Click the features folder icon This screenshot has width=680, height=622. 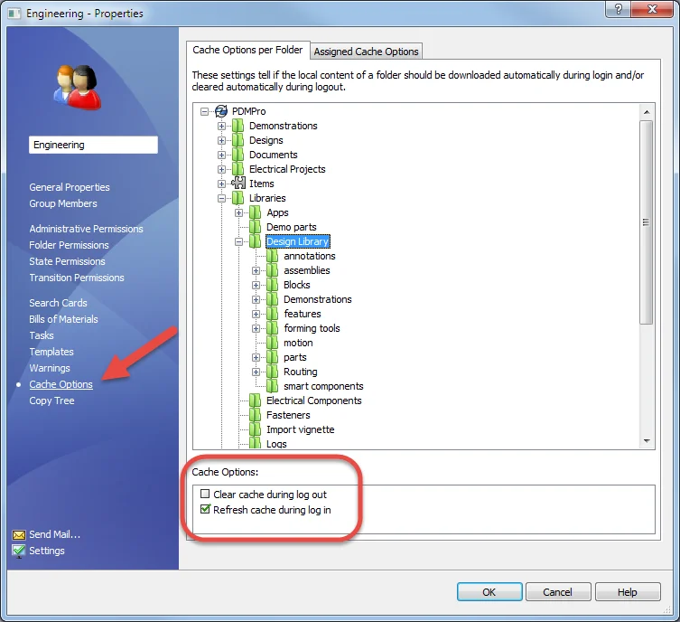(x=273, y=314)
